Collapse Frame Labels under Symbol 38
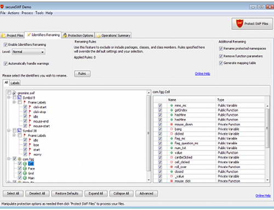Screen dimensions: 274x210 pyautogui.click(x=14, y=135)
